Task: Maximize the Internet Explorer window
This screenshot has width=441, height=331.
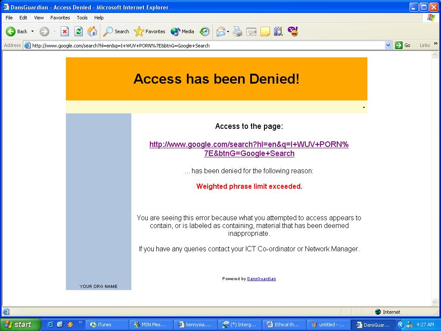Action: click(424, 7)
